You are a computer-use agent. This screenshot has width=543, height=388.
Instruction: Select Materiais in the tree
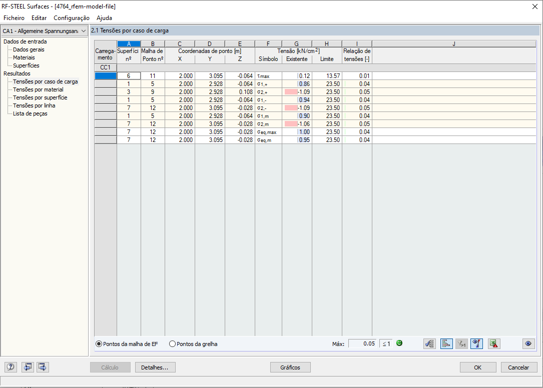tap(24, 57)
